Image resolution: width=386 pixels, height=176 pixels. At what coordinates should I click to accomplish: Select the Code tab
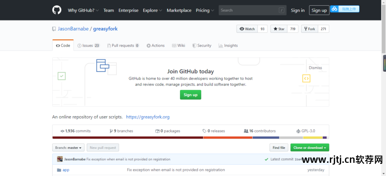point(63,45)
